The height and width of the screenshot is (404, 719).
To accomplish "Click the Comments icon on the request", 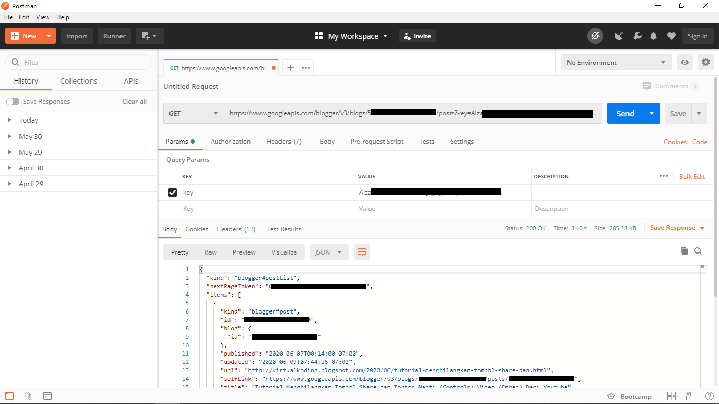I will click(x=647, y=86).
